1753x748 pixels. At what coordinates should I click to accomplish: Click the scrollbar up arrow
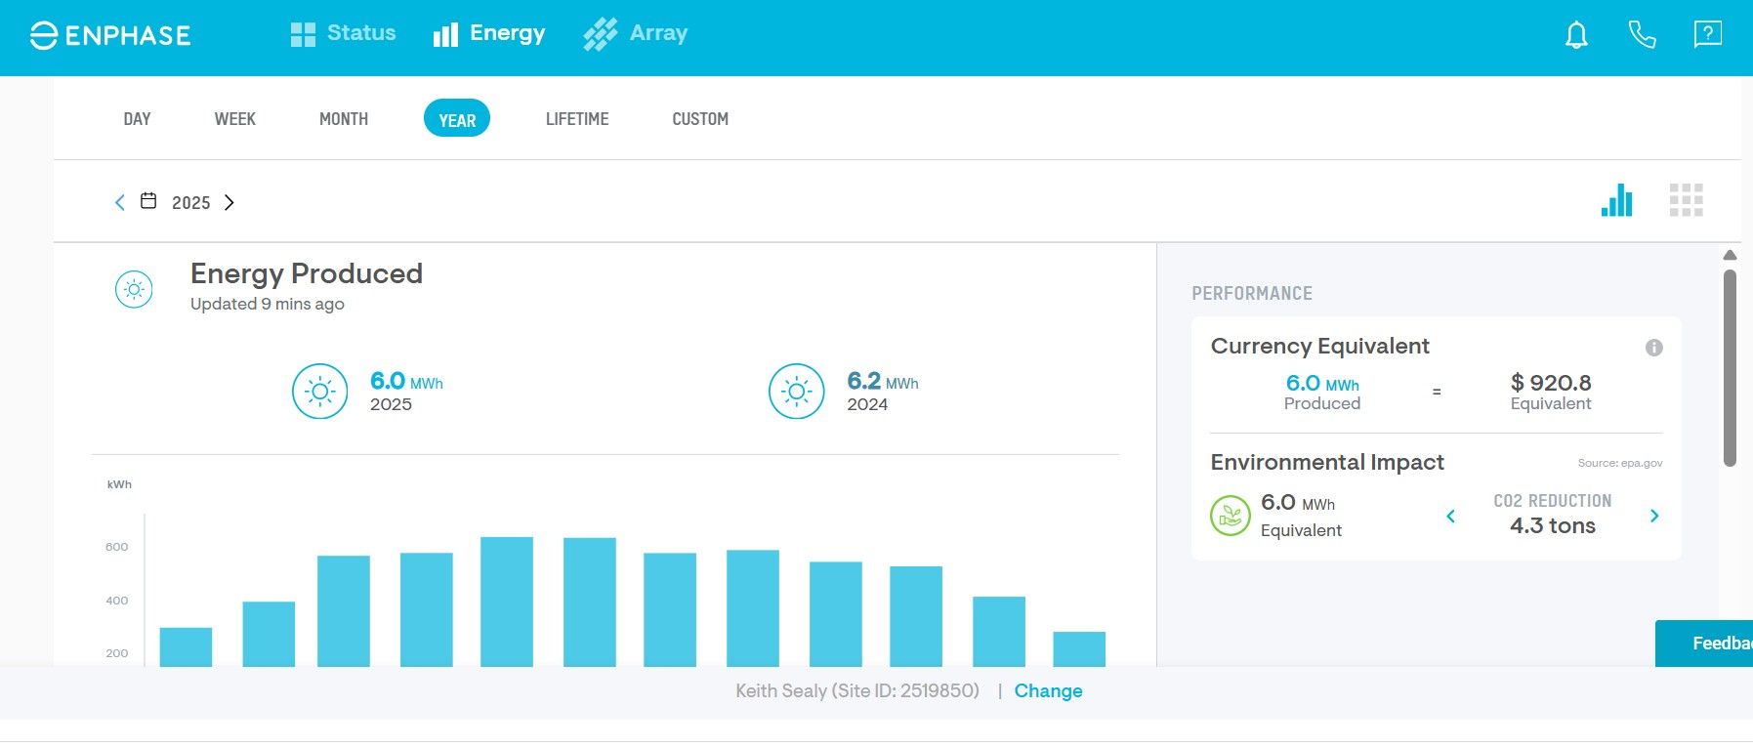[x=1730, y=255]
